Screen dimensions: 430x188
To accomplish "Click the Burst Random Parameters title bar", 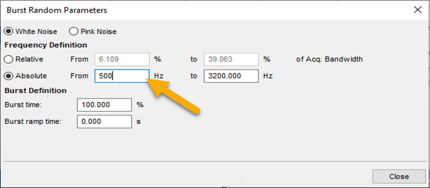I will click(x=57, y=10).
